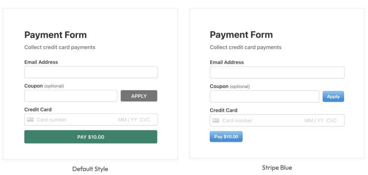The width and height of the screenshot is (368, 175).
Task: Submit with the green PAY $10.00 button
Action: tap(91, 137)
